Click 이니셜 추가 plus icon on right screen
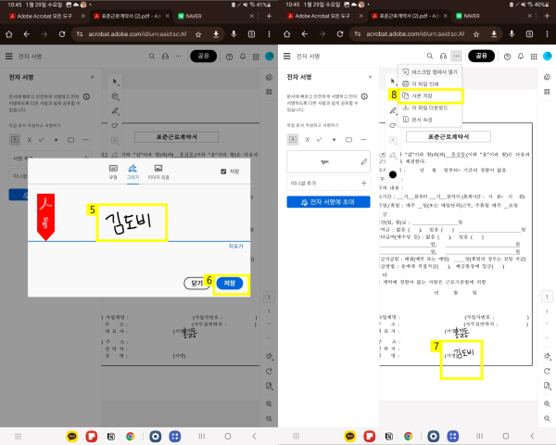This screenshot has height=445, width=556. (x=363, y=184)
